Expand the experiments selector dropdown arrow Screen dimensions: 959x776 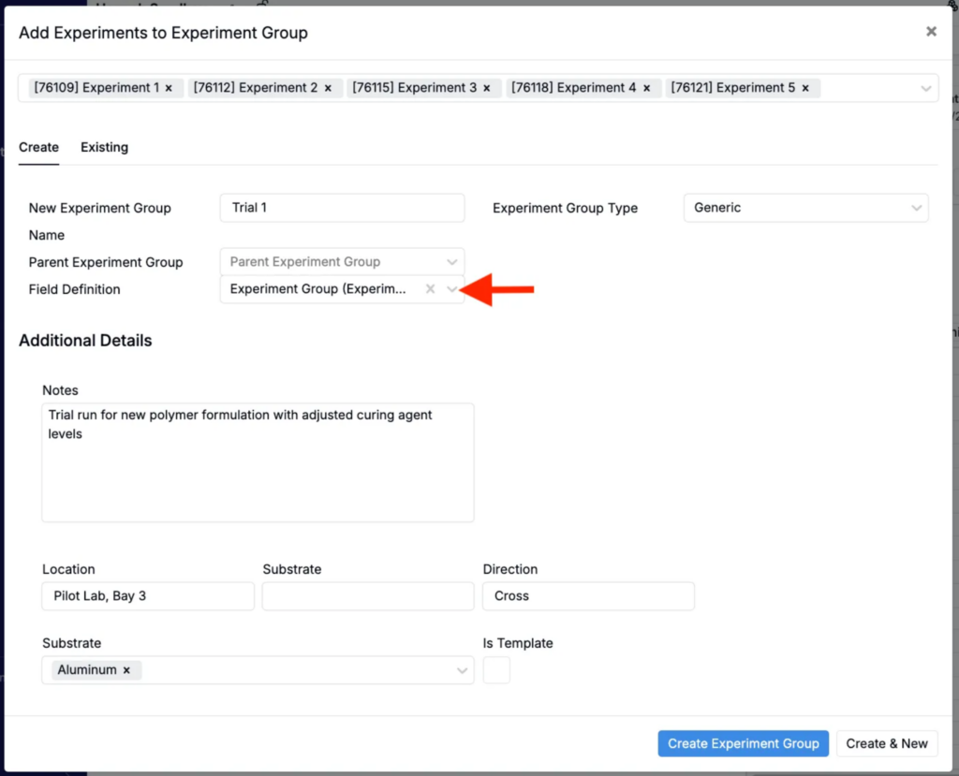(925, 88)
